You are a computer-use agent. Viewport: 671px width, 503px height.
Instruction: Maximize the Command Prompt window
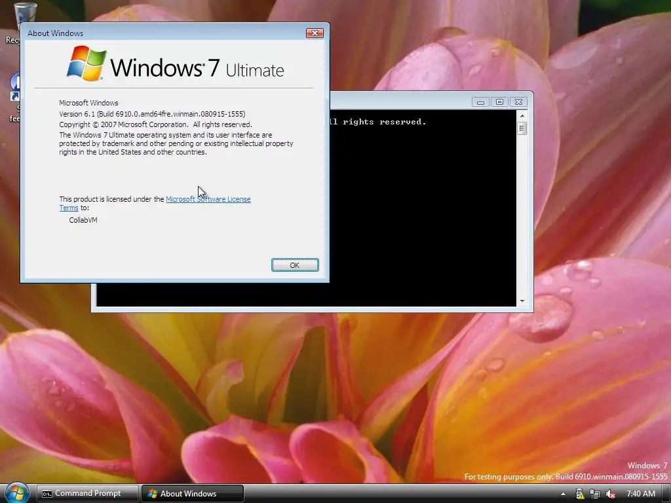(499, 102)
